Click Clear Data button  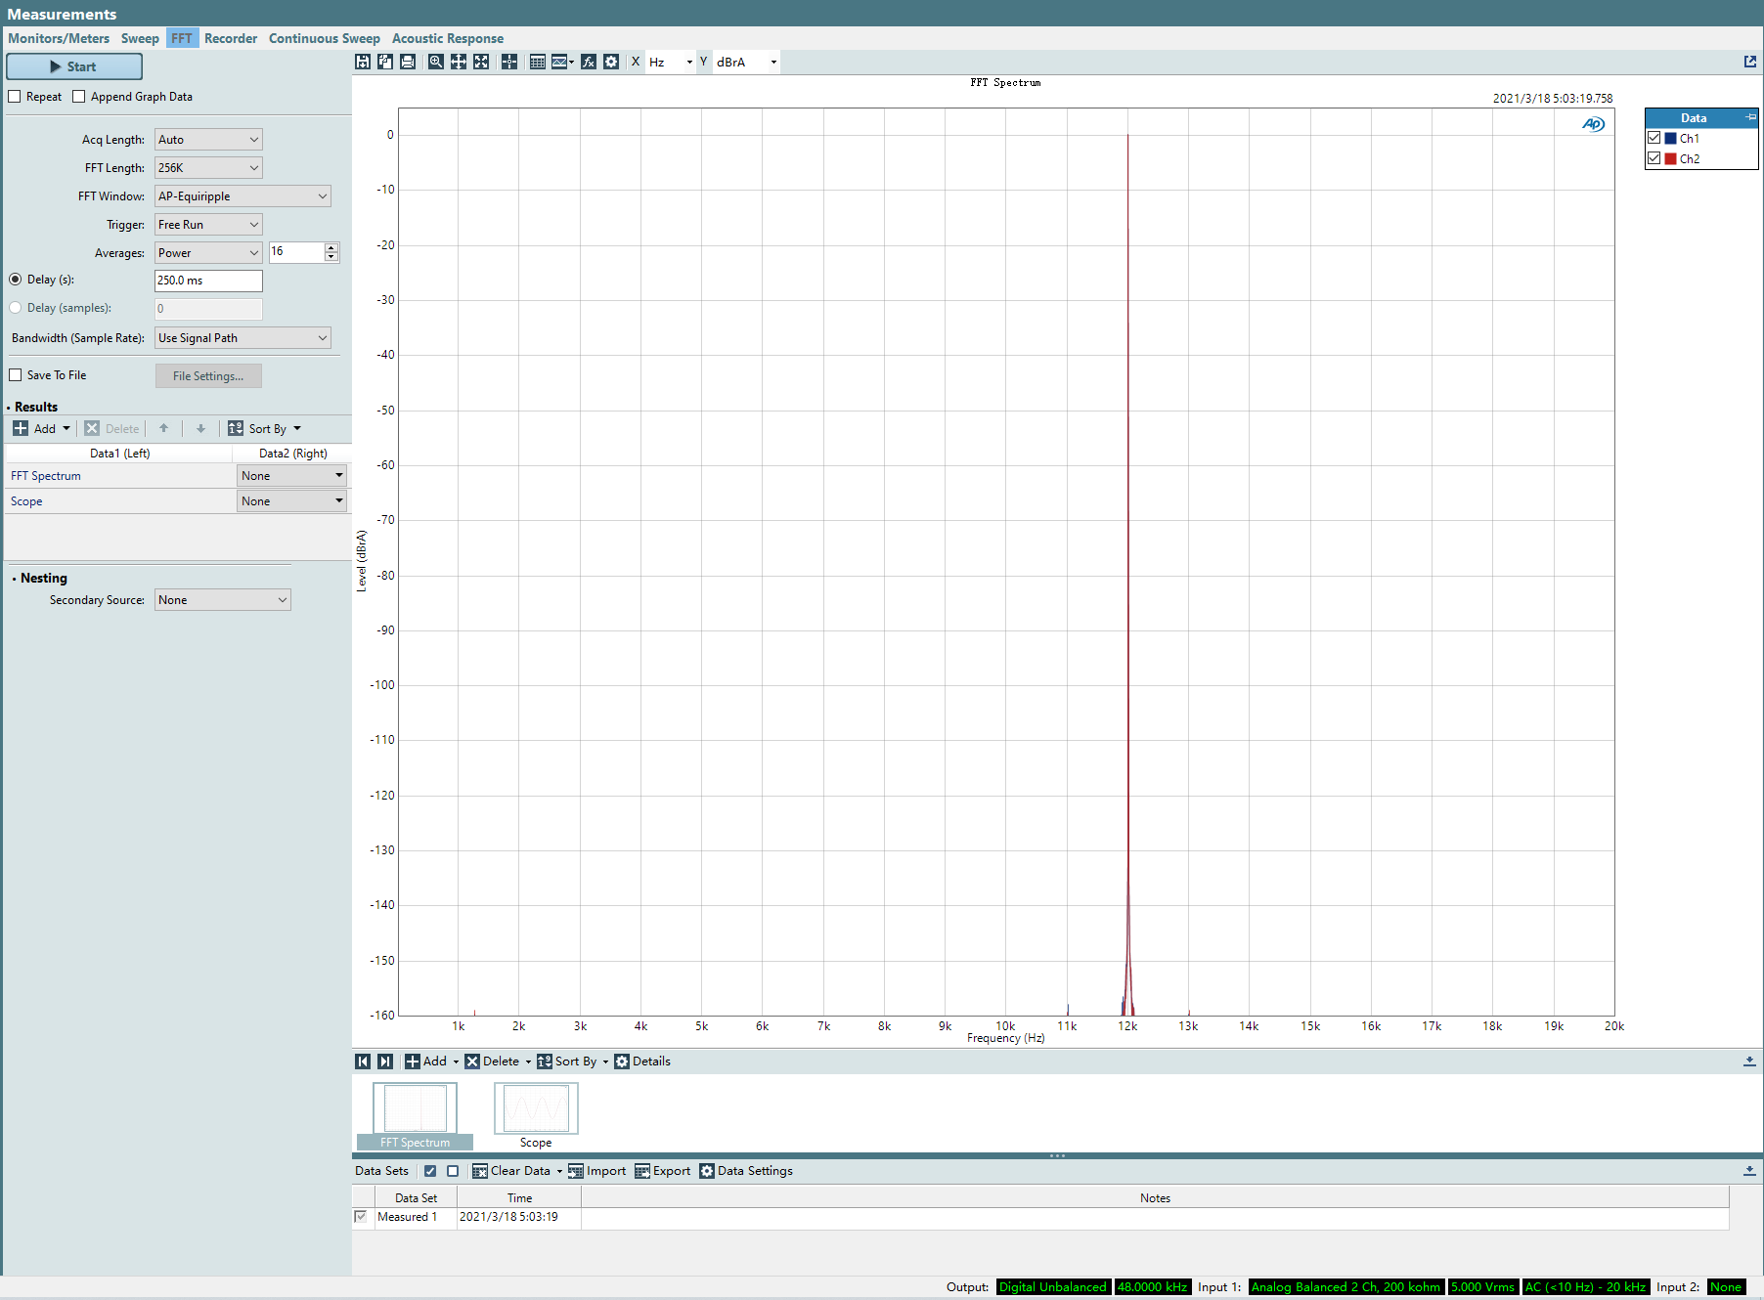(517, 1171)
